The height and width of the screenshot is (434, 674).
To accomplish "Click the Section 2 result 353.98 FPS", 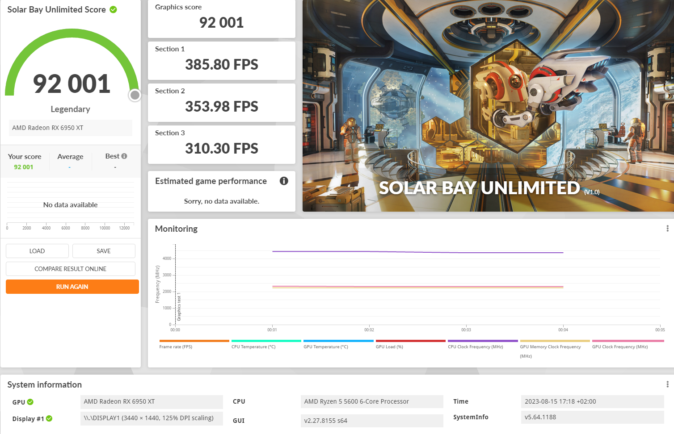I will tap(222, 106).
